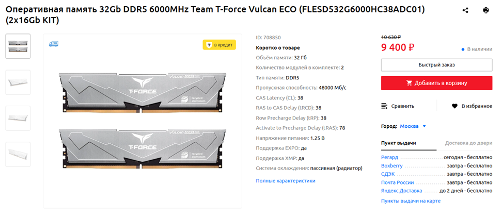Switch to the Пункт выдачи tab
The width and height of the screenshot is (503, 219).
399,143
